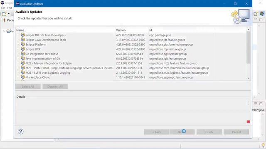Click the updates list vertical scrollbar thumb
The width and height of the screenshot is (266, 149).
pyautogui.click(x=249, y=48)
